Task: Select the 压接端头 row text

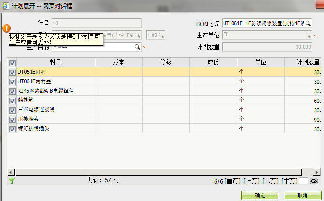Action: coord(28,119)
